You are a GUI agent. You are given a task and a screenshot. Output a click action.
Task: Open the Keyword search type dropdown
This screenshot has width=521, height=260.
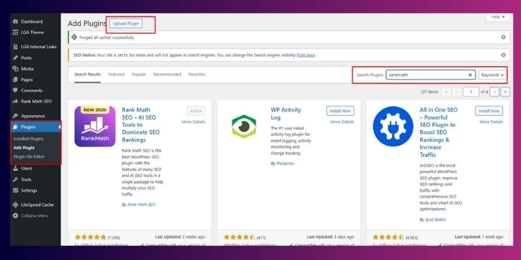click(x=493, y=75)
